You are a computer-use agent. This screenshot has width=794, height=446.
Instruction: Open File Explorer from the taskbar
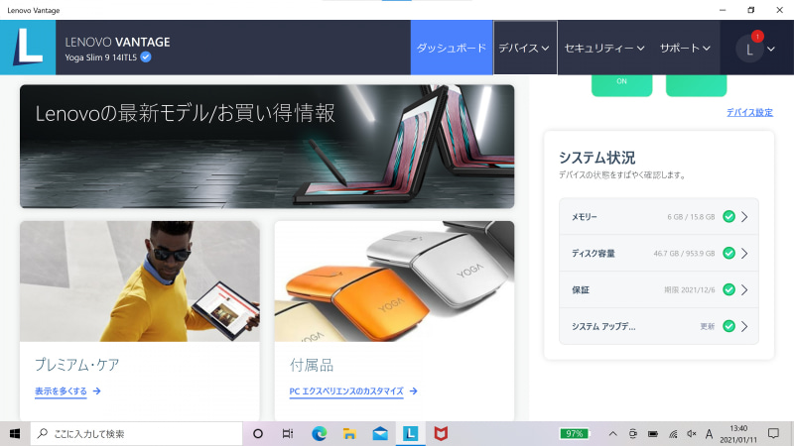point(349,434)
